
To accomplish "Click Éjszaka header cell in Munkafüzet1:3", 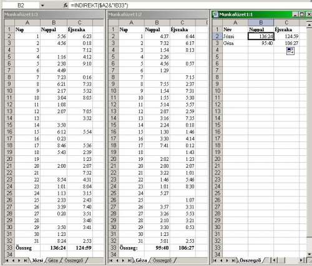I will 80,29.
